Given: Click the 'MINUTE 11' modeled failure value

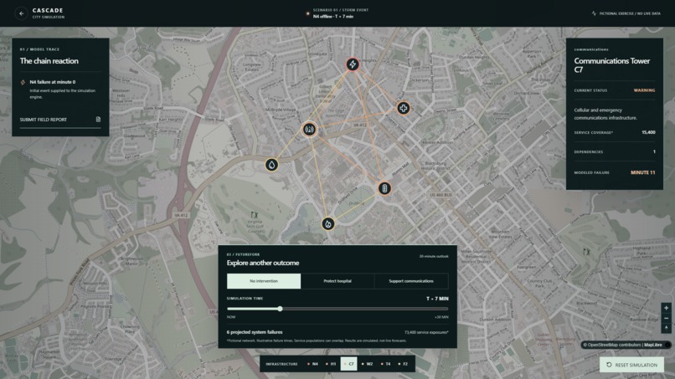Looking at the screenshot, I should point(642,172).
